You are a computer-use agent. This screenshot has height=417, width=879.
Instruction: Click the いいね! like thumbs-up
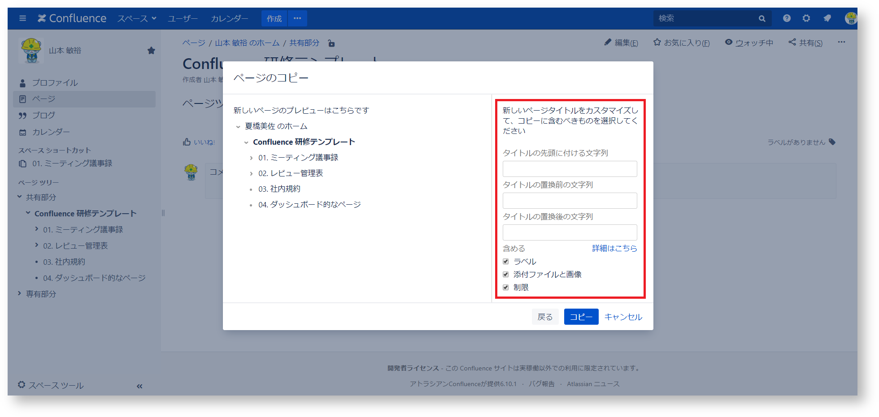coord(199,142)
